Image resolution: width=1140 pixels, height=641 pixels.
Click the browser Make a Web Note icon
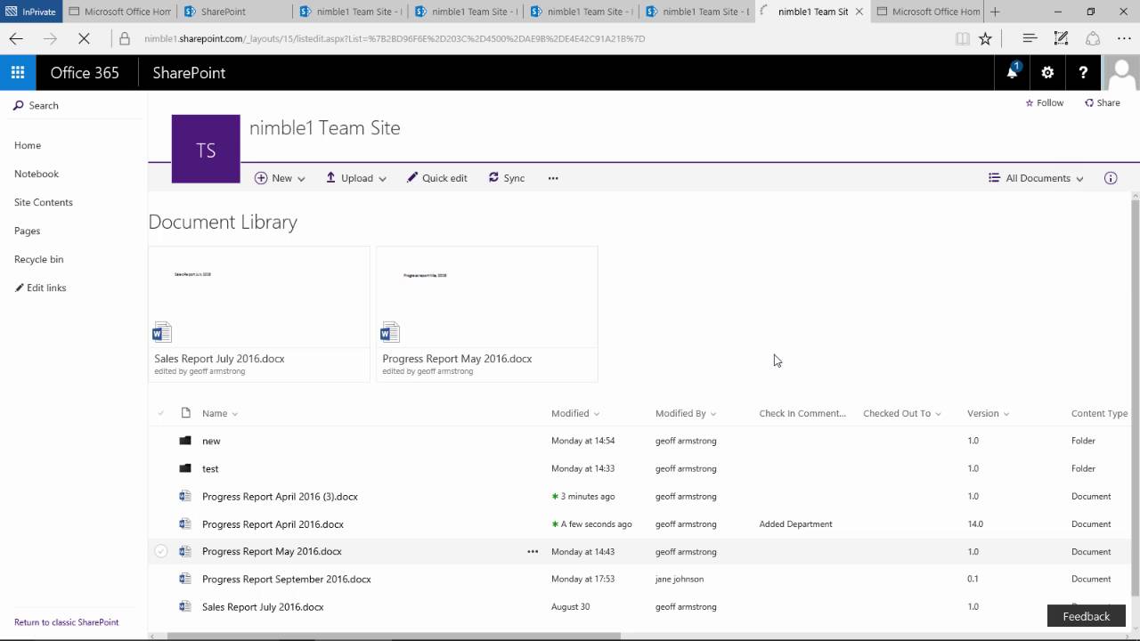(1061, 38)
